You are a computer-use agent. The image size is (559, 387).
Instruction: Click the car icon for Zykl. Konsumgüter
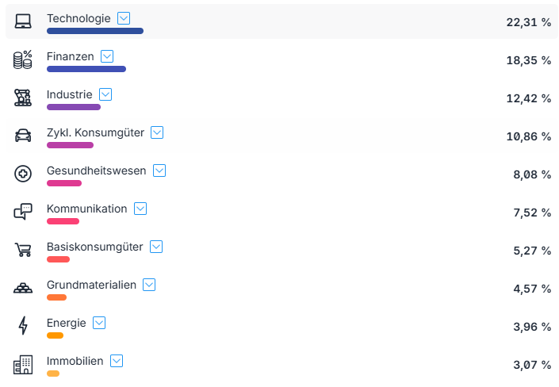pos(23,136)
